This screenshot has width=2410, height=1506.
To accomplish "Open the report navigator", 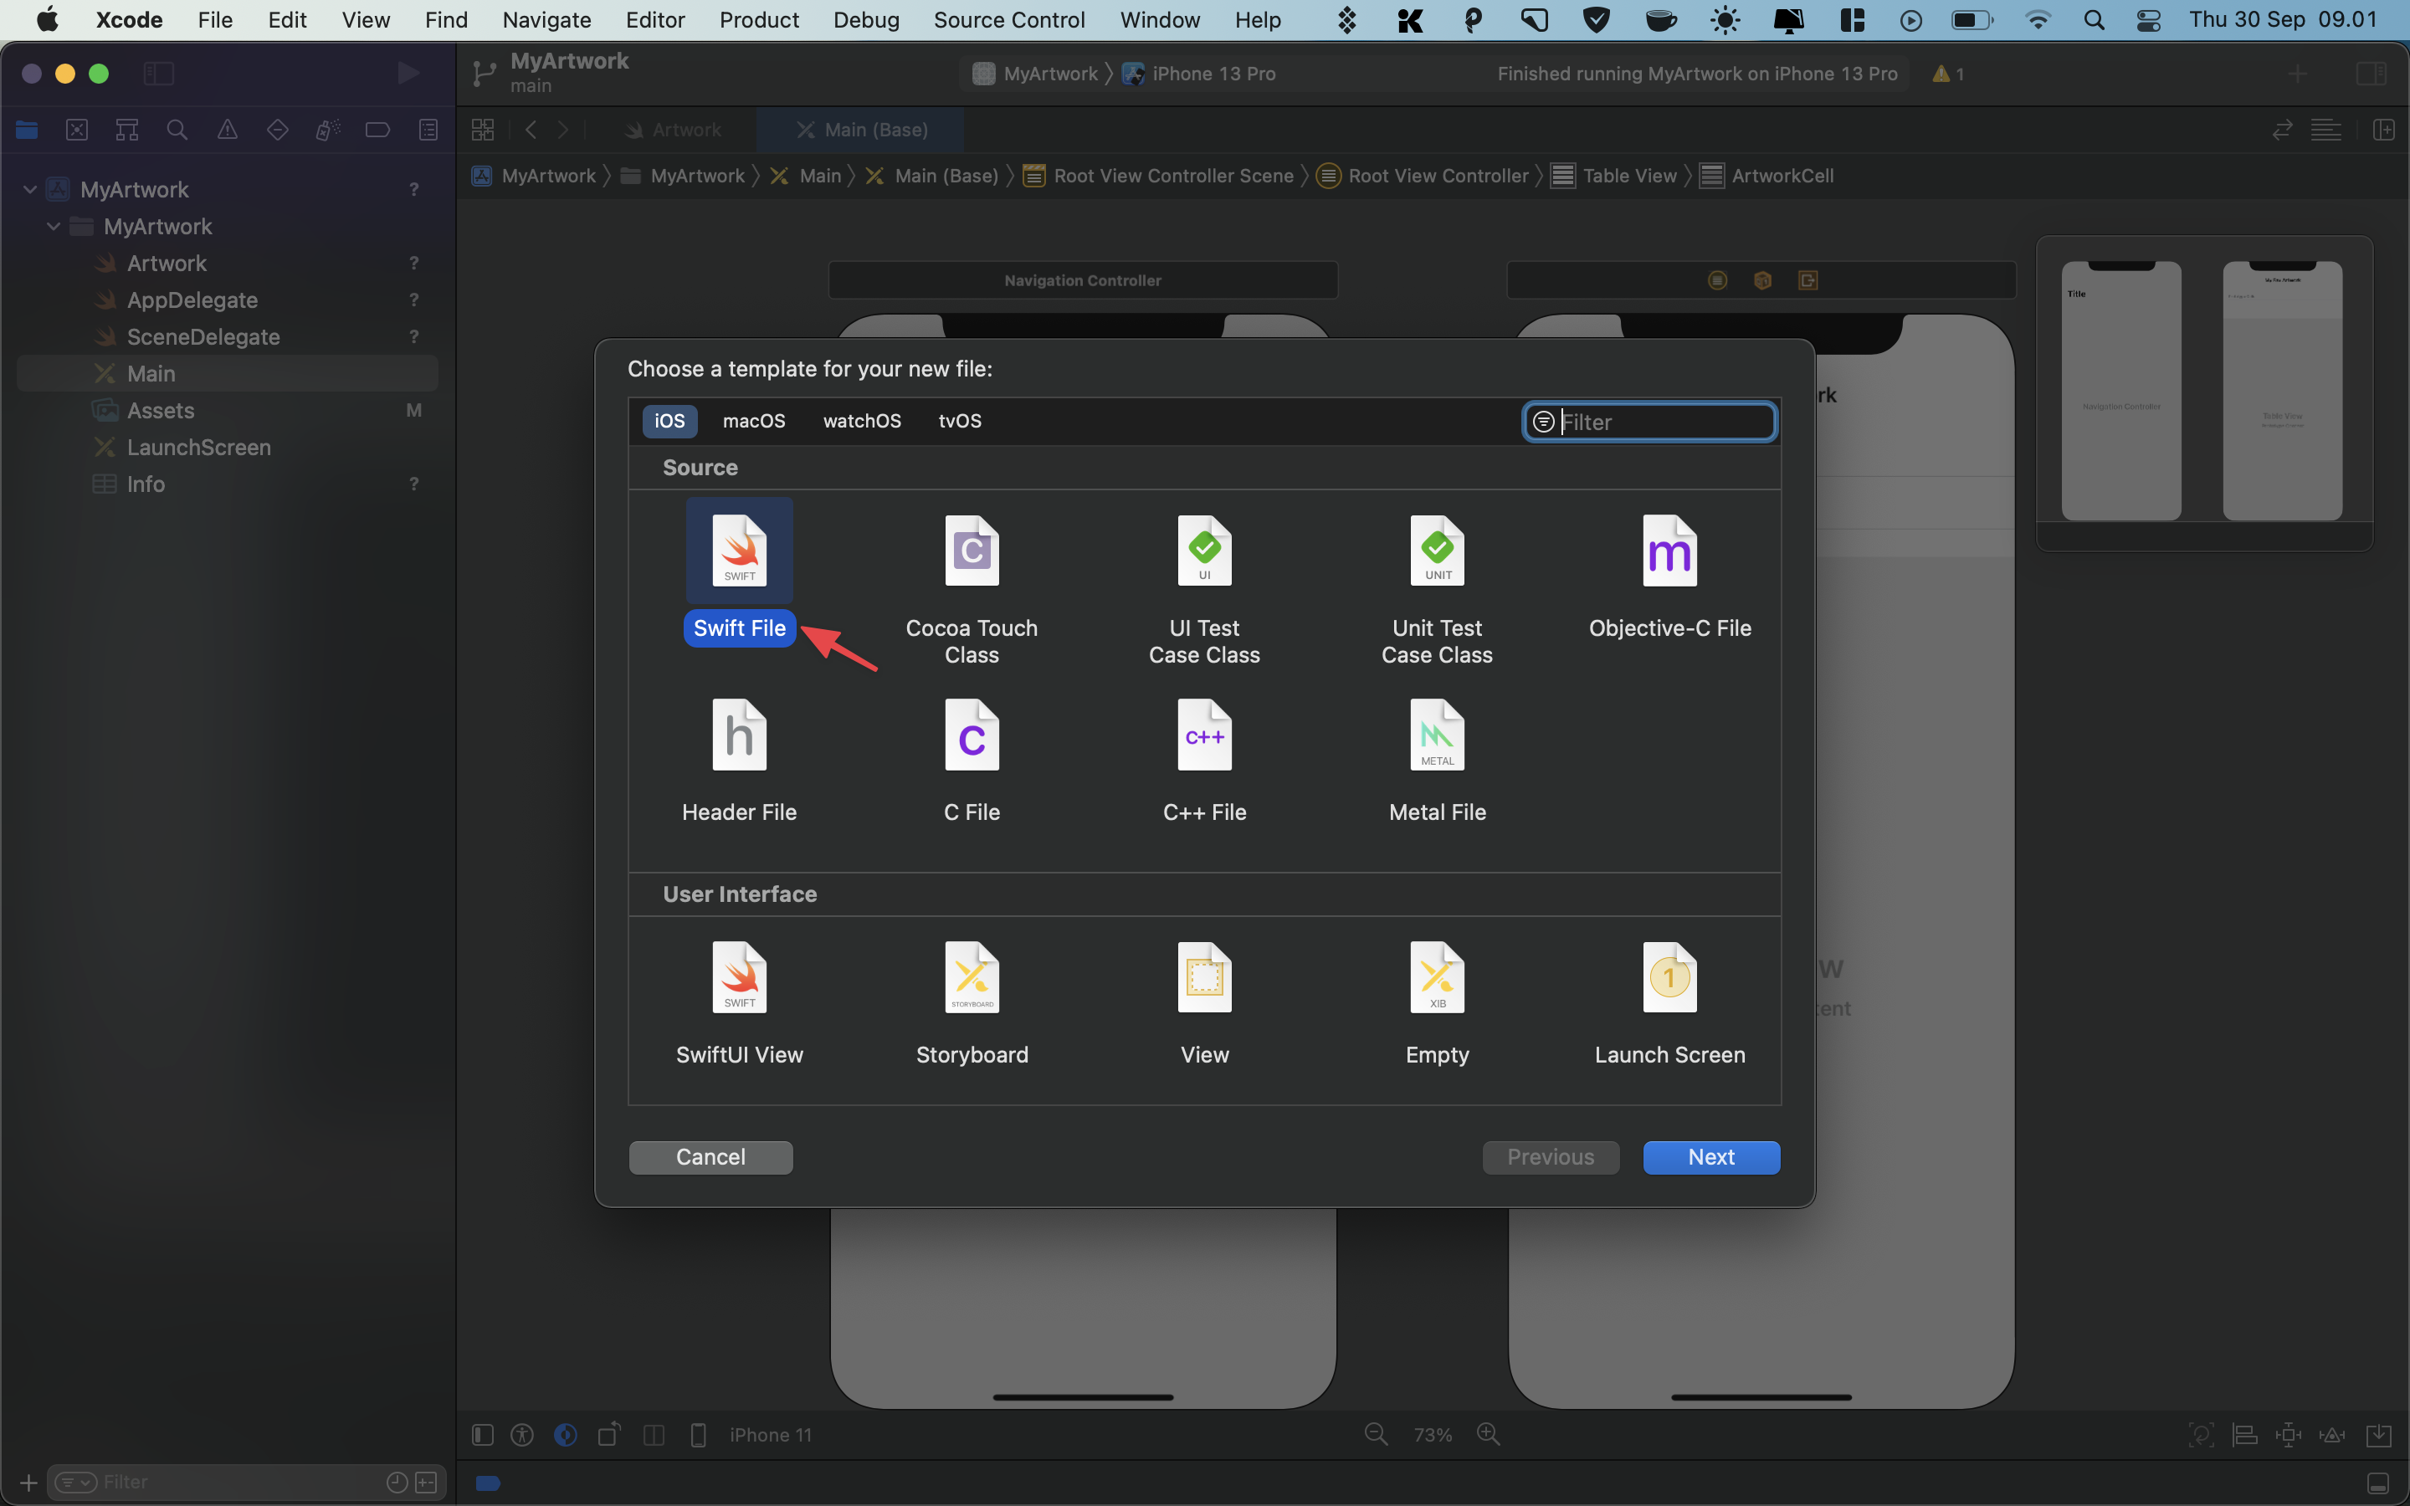I will coord(428,130).
